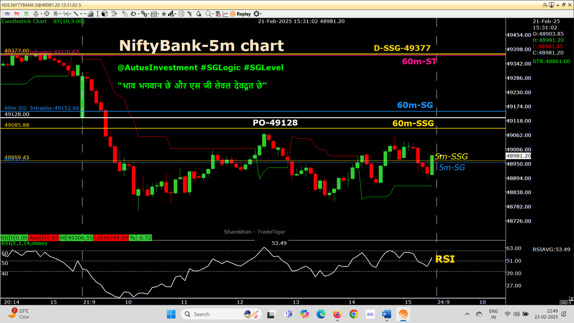Viewport: 574px width, 323px height.
Task: Click the volume bars signal icon
Action: pyautogui.click(x=90, y=14)
